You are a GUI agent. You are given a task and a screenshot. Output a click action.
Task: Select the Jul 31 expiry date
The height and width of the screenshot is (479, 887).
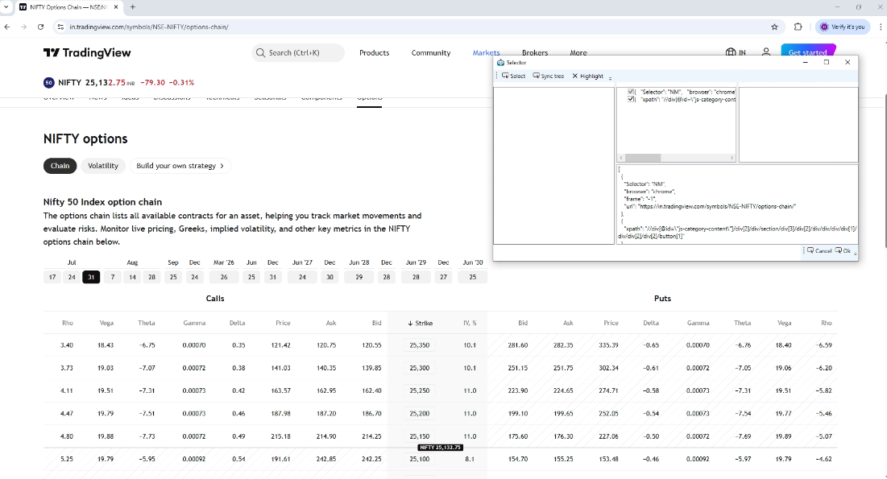point(91,277)
